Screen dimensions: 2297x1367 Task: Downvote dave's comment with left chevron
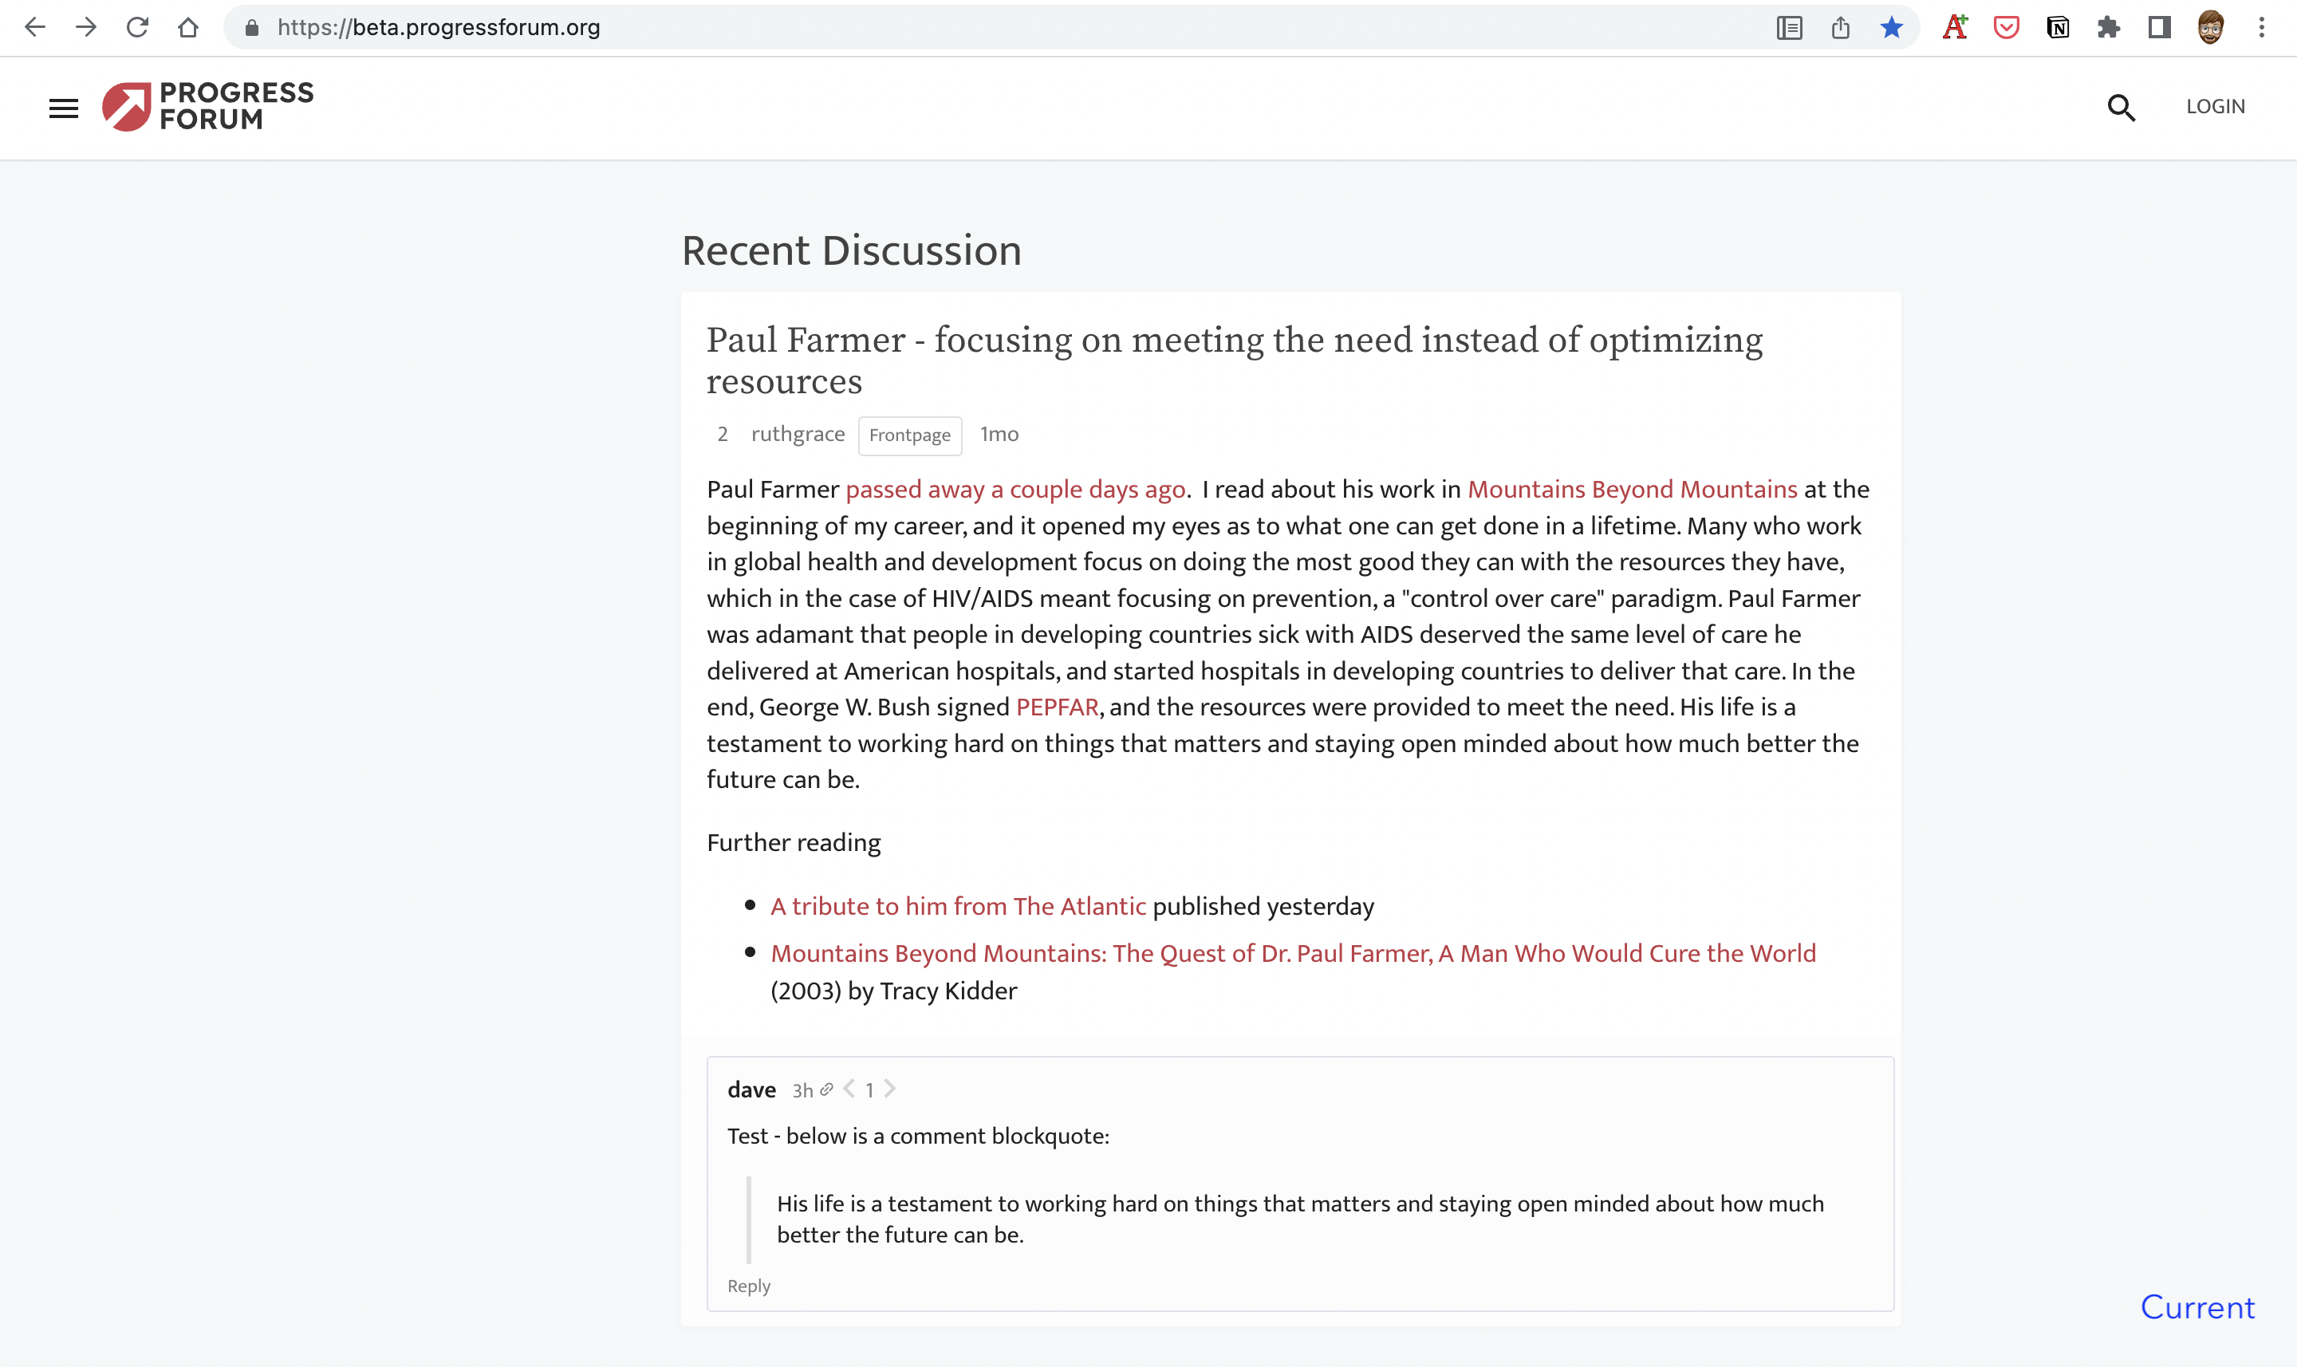coord(849,1089)
